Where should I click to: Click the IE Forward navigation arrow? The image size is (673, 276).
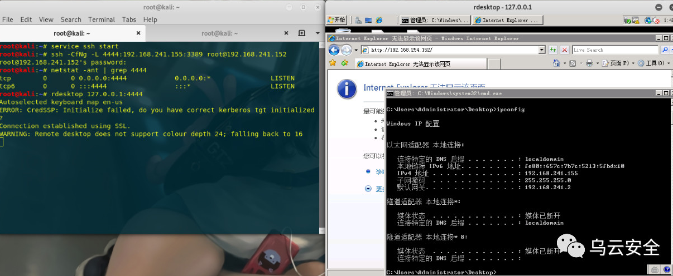(x=346, y=50)
